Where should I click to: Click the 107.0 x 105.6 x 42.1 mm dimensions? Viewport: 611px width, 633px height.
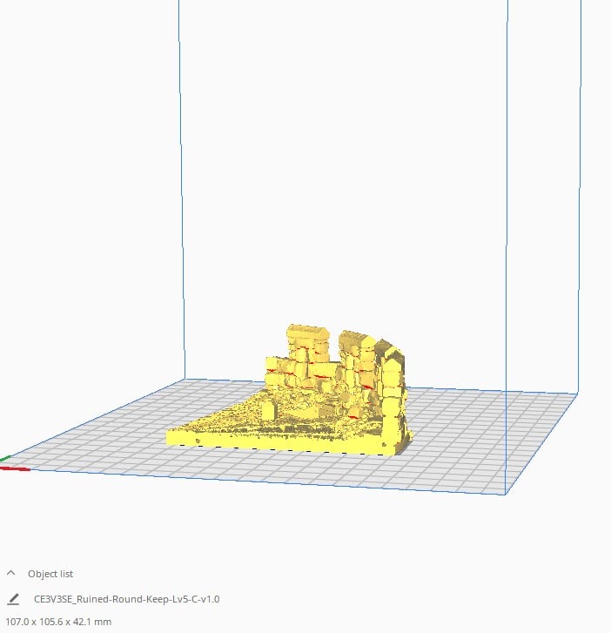tap(58, 622)
